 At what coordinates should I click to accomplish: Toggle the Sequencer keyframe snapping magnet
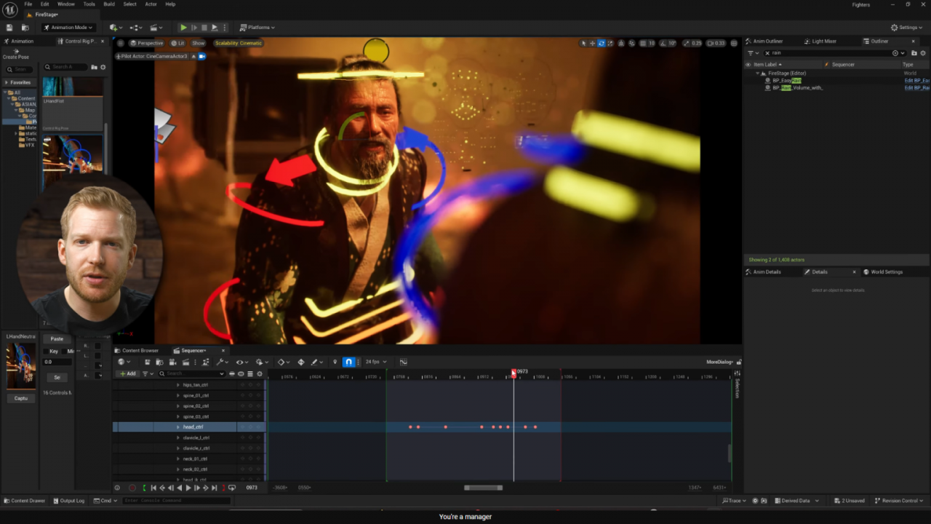pyautogui.click(x=348, y=362)
